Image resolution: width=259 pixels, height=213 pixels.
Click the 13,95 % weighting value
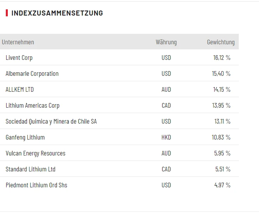(221, 105)
